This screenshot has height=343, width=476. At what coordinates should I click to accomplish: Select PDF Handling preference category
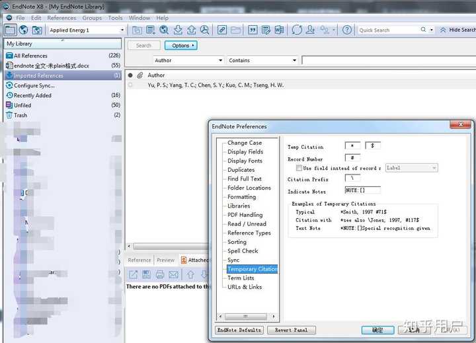pos(245,215)
